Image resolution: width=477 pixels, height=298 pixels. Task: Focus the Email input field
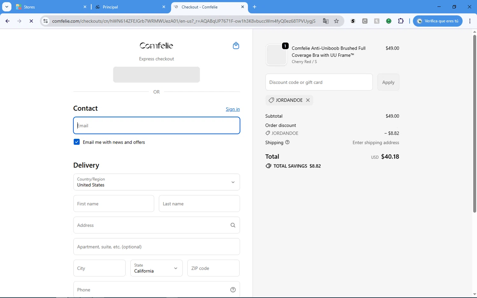coord(156,125)
